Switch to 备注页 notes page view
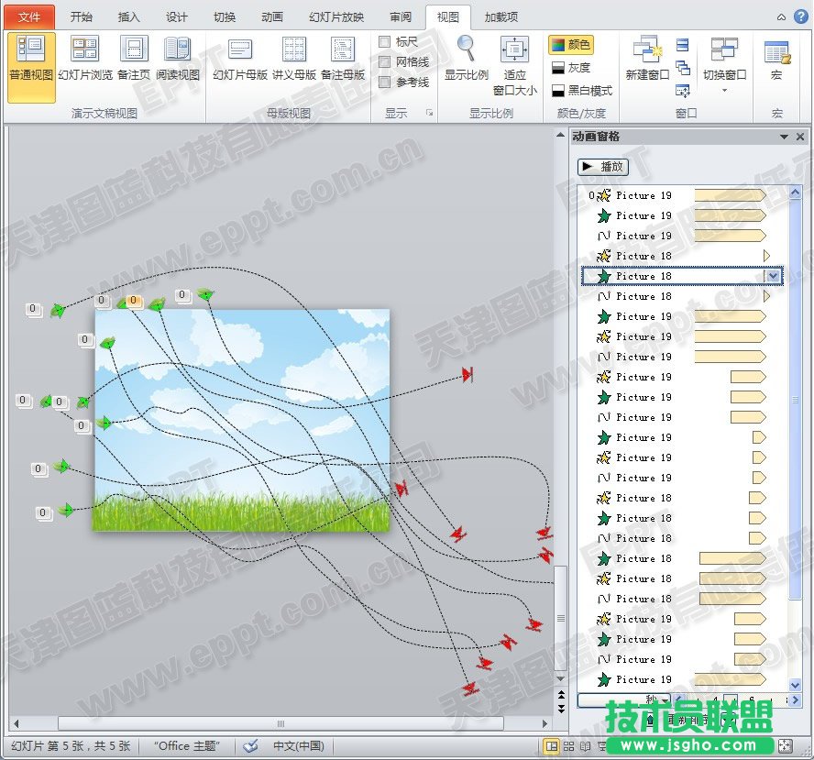 click(134, 50)
